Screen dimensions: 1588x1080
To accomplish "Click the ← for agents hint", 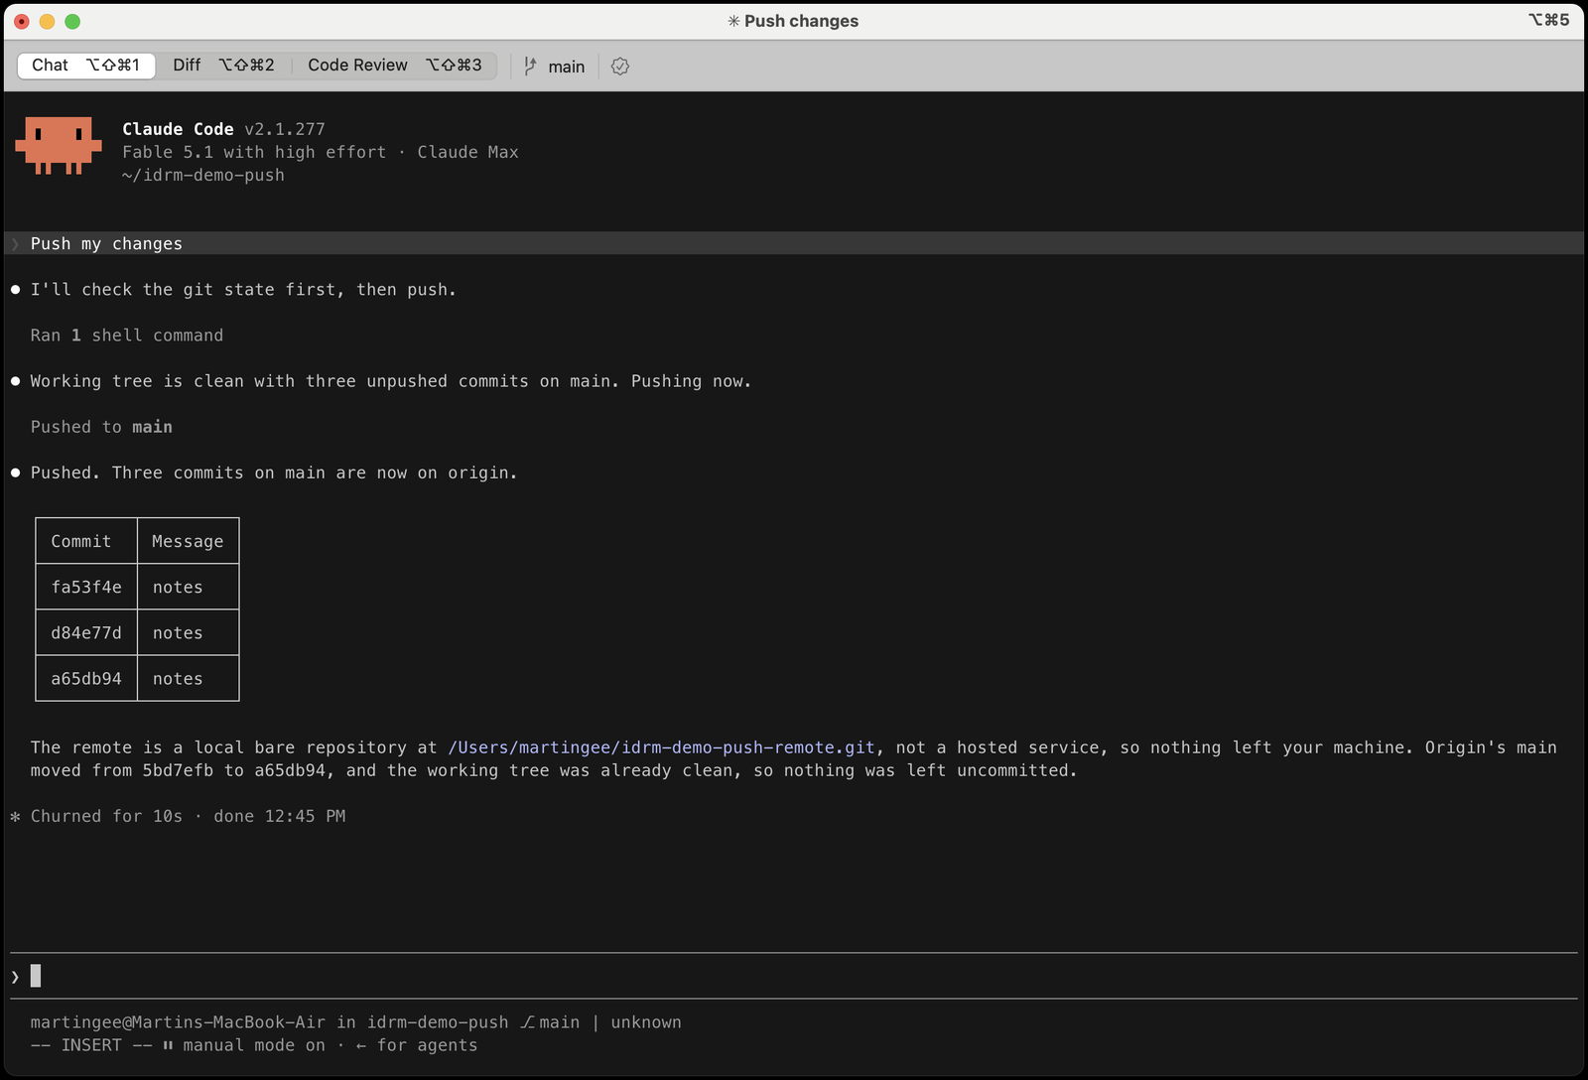I will (x=417, y=1045).
